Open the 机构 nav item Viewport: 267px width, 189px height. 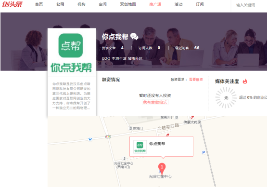pyautogui.click(x=81, y=4)
